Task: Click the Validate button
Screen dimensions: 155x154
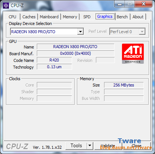Action: [x=108, y=146]
